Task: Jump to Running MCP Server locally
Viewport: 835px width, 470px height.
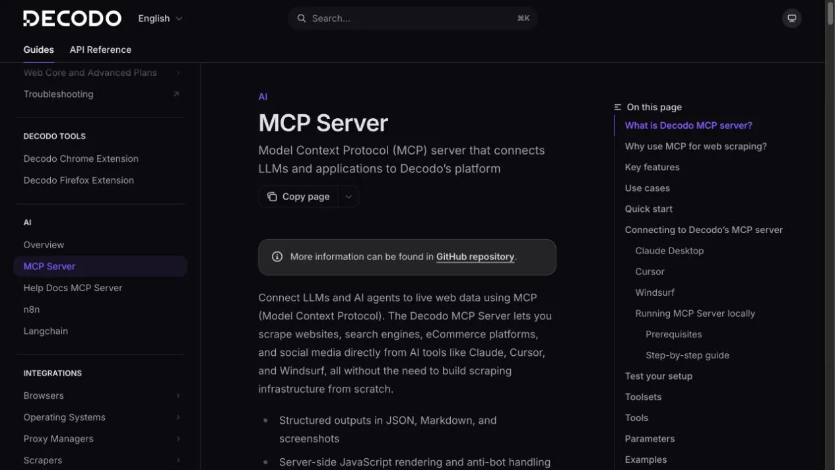Action: pos(695,314)
